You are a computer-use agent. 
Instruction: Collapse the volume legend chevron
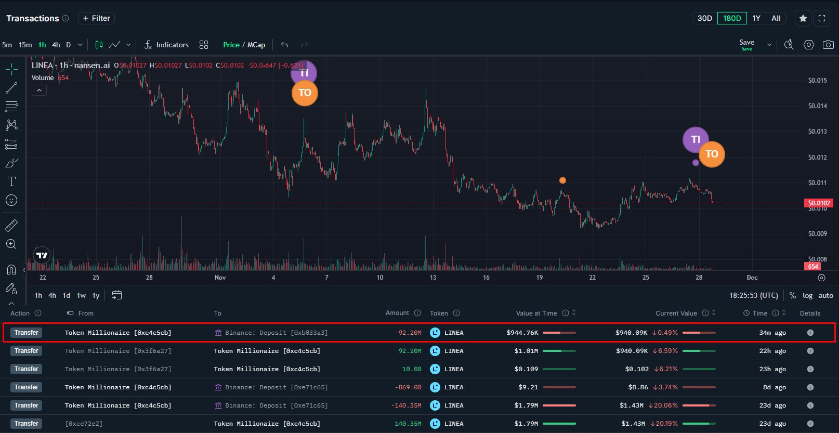click(x=40, y=90)
